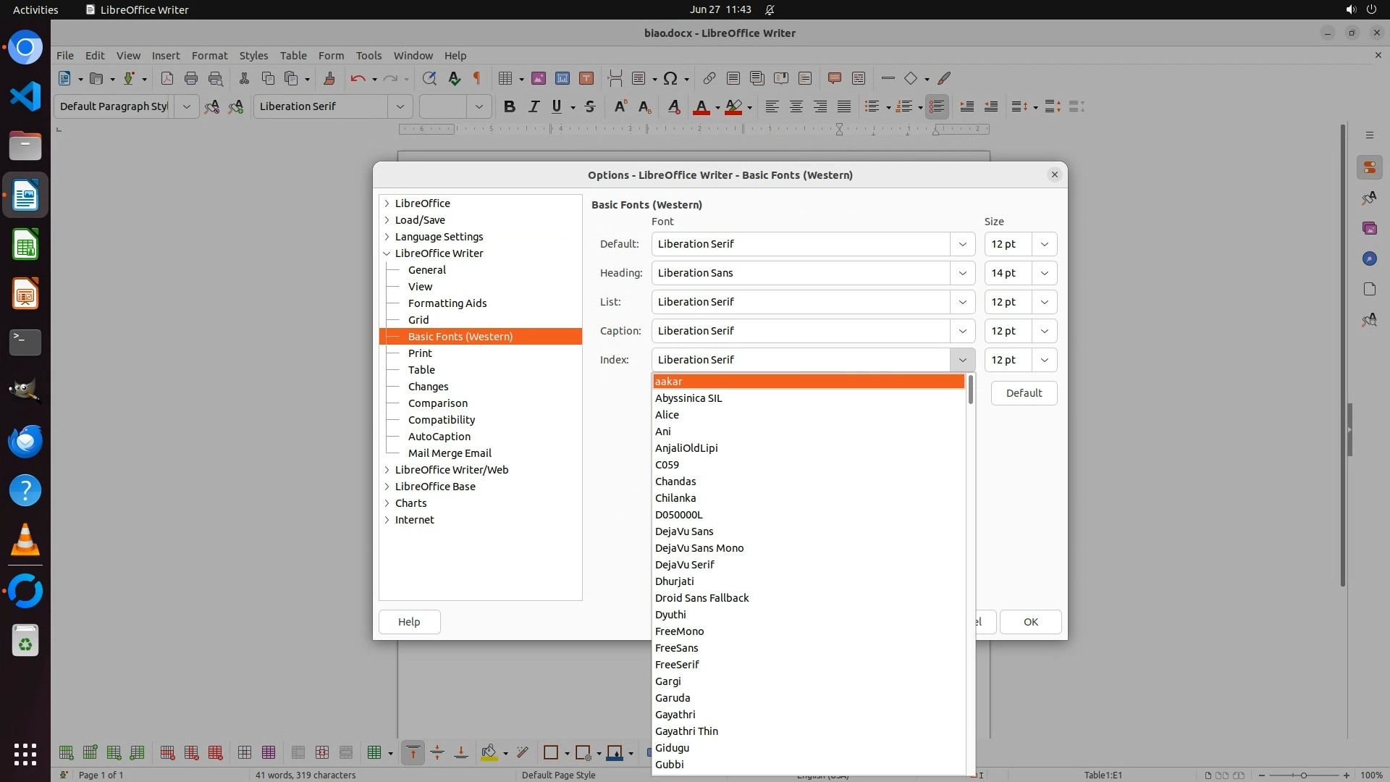The height and width of the screenshot is (782, 1390).
Task: Click the Default button
Action: point(1024,393)
